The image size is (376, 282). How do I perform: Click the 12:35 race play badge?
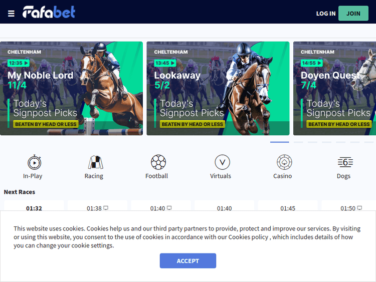pos(19,63)
